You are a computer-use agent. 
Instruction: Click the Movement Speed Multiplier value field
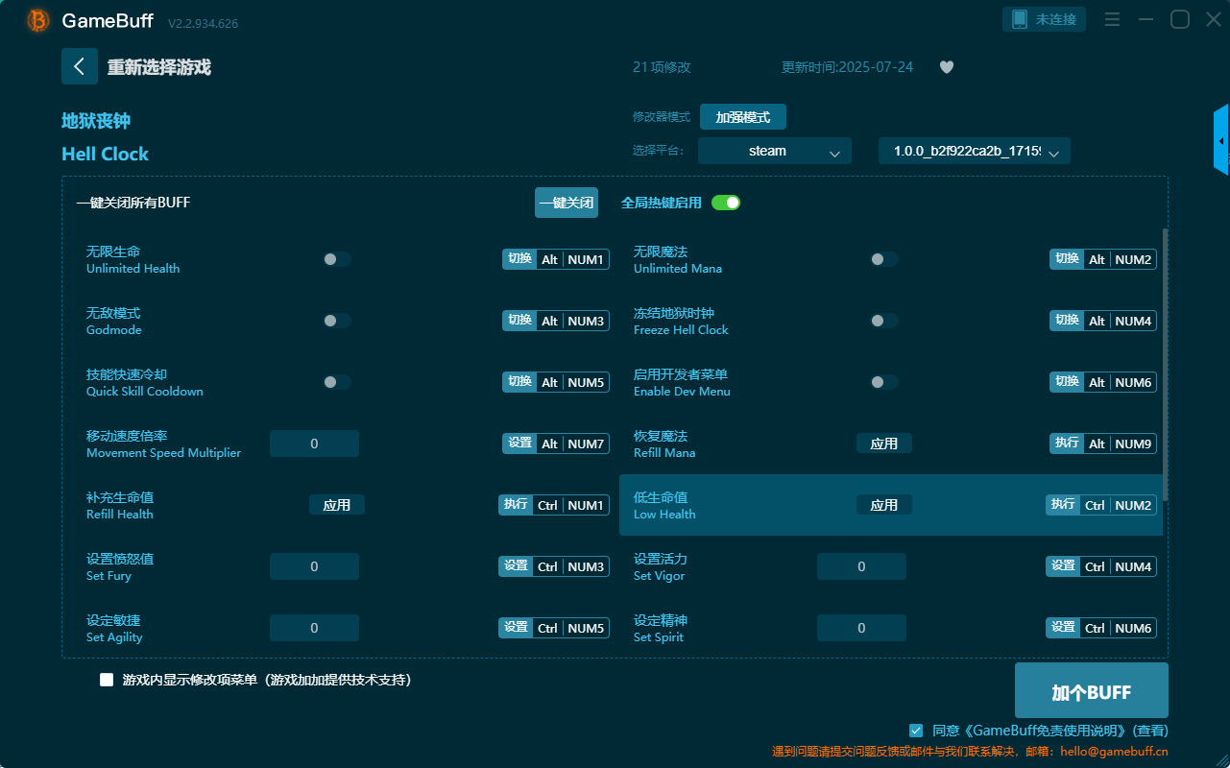coord(314,444)
